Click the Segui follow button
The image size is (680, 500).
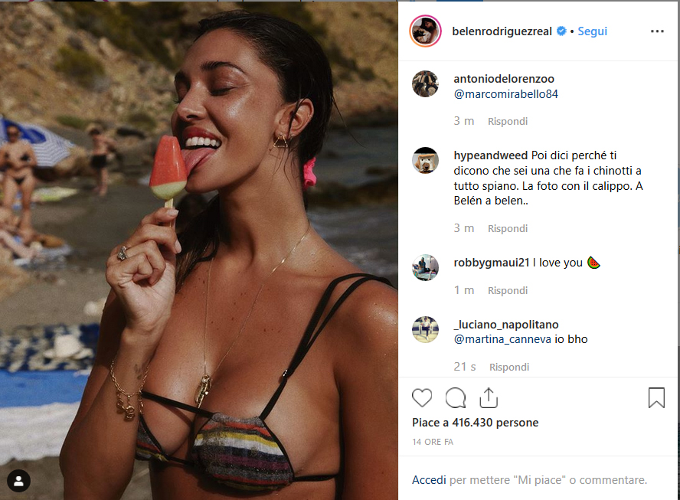[592, 31]
